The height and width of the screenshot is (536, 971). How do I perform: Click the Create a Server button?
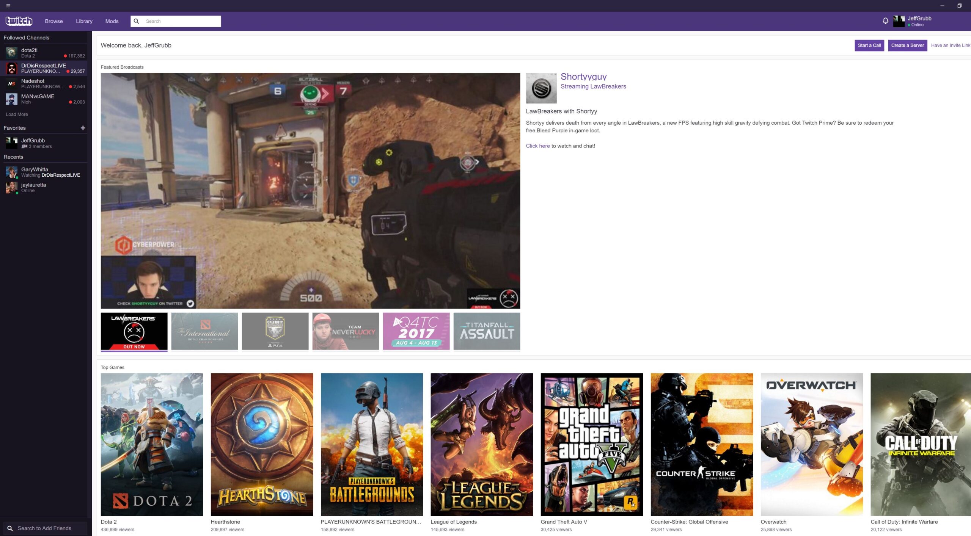(x=907, y=45)
